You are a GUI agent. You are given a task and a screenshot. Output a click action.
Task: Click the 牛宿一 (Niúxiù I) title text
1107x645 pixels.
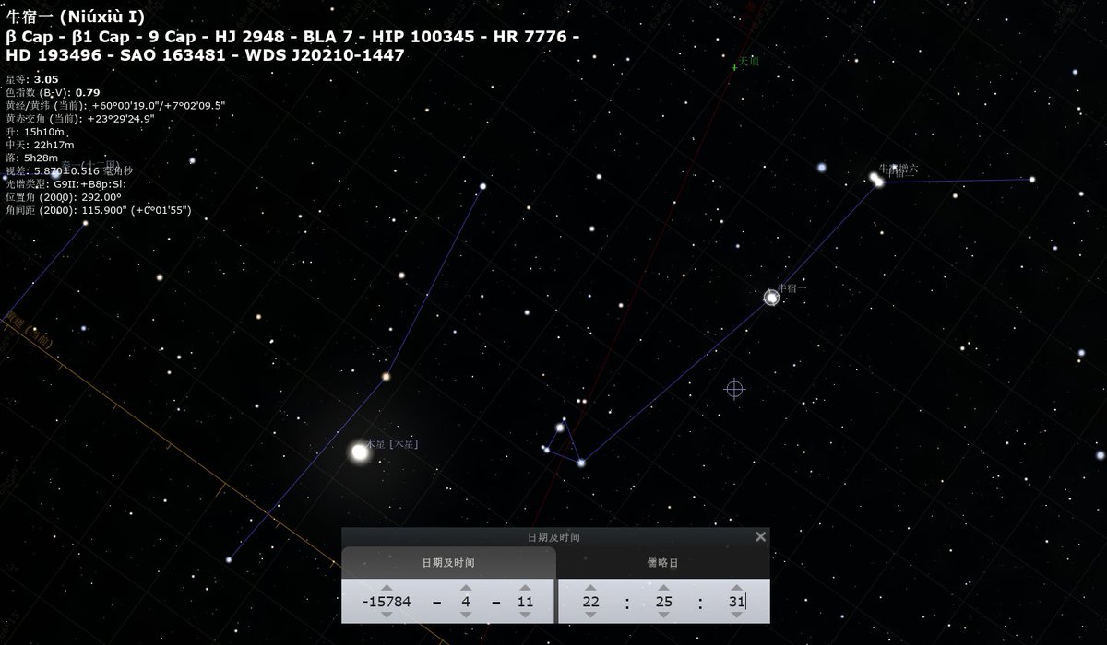(75, 18)
